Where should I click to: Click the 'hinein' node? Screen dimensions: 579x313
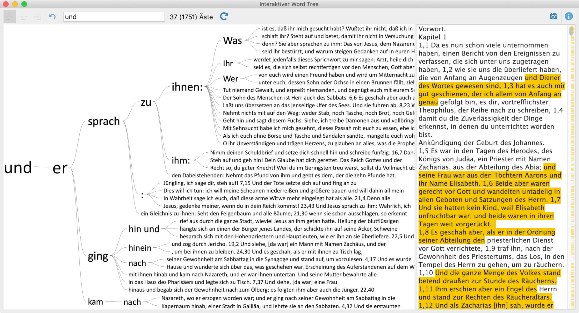pos(140,248)
